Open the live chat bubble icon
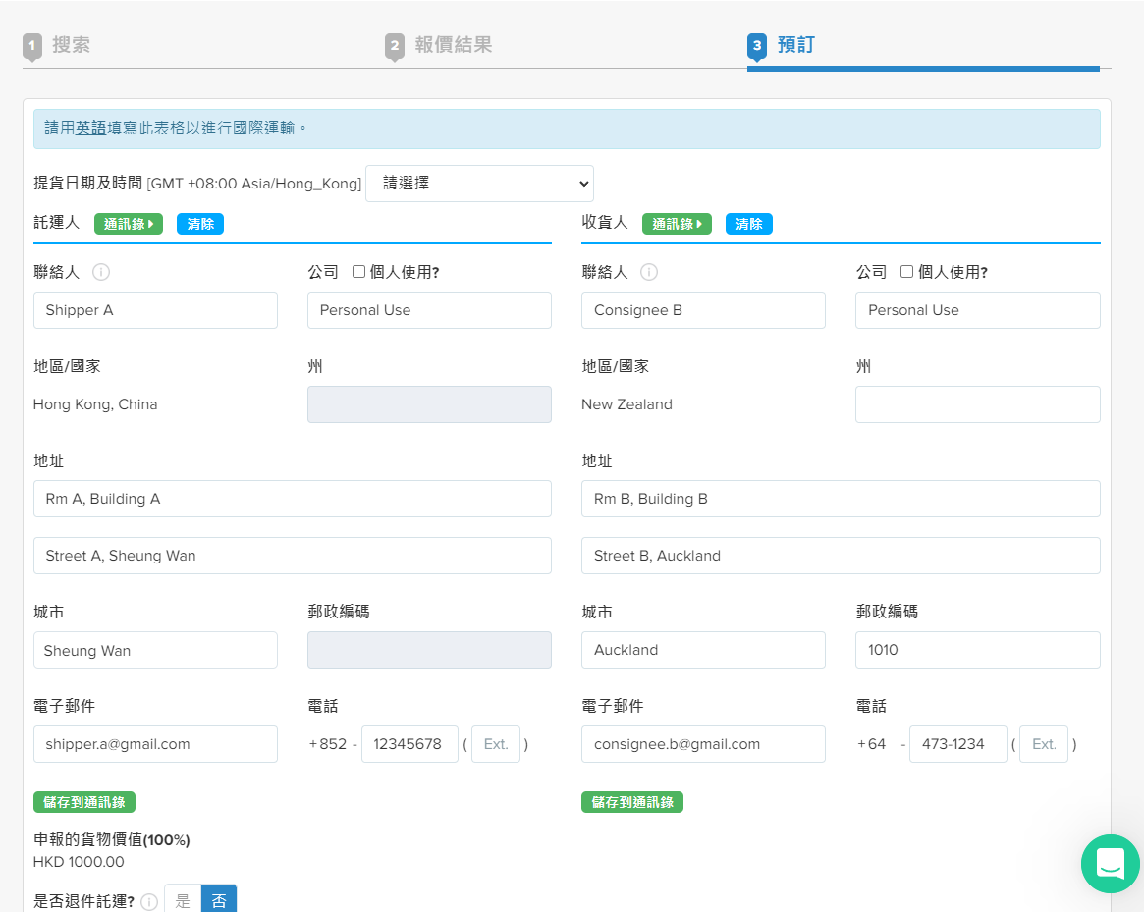Image resolution: width=1144 pixels, height=912 pixels. pos(1110,864)
